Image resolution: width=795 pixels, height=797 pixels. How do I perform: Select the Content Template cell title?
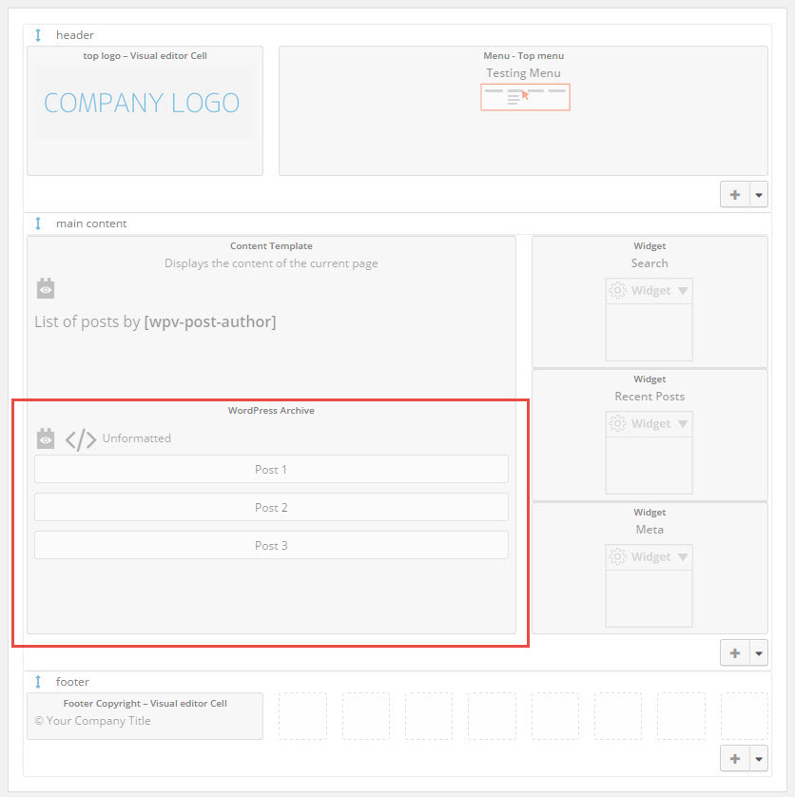pyautogui.click(x=271, y=246)
